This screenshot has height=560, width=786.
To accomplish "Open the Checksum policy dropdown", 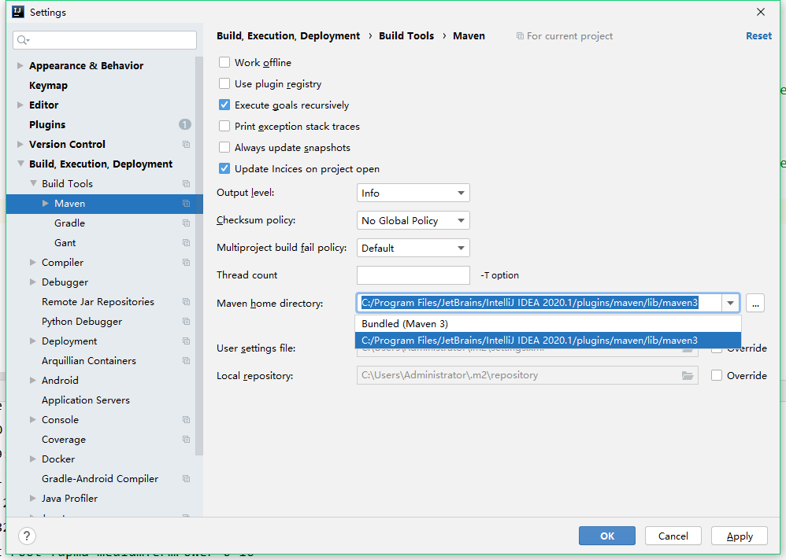I will click(413, 220).
